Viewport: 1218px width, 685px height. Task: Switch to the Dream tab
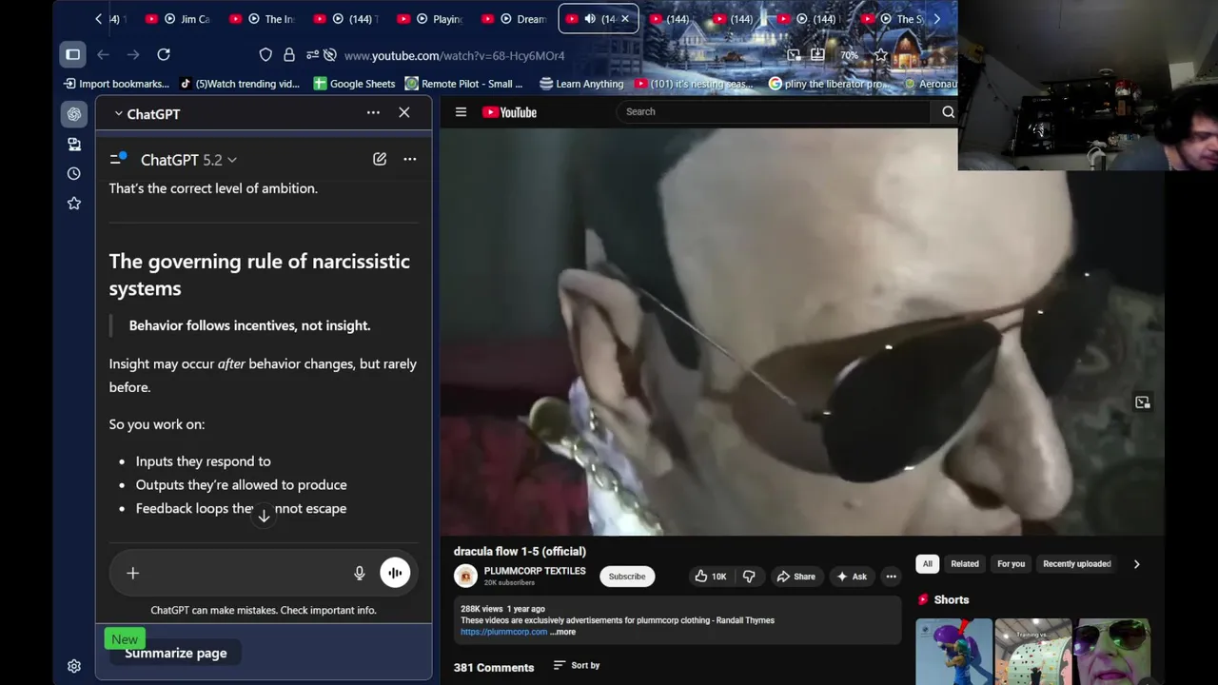click(517, 19)
